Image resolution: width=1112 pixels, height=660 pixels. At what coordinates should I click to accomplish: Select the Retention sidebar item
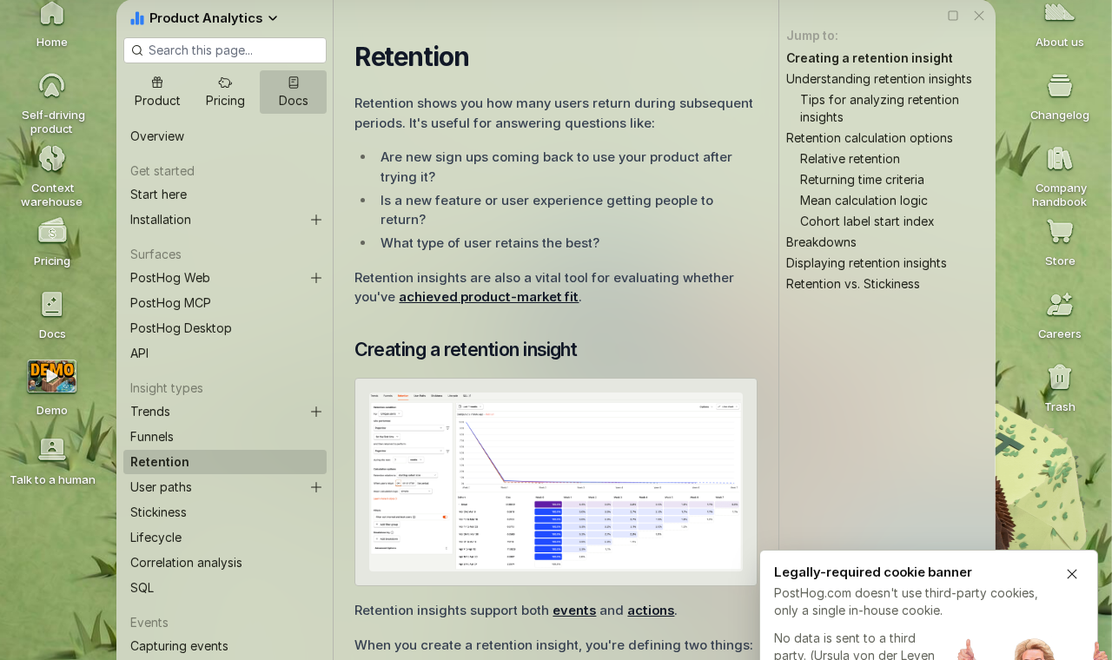[225, 462]
